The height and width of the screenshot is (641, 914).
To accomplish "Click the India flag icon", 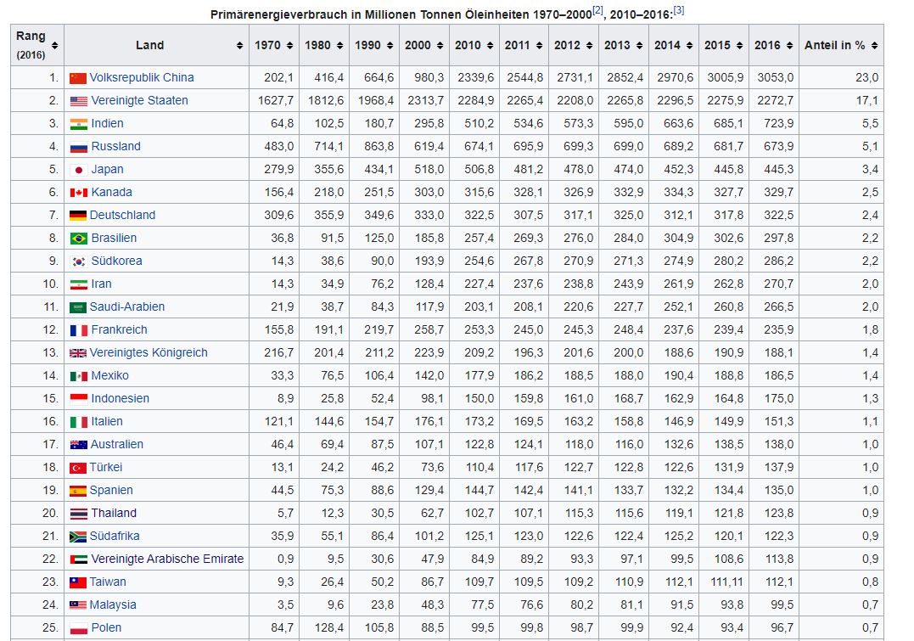I will pos(79,124).
